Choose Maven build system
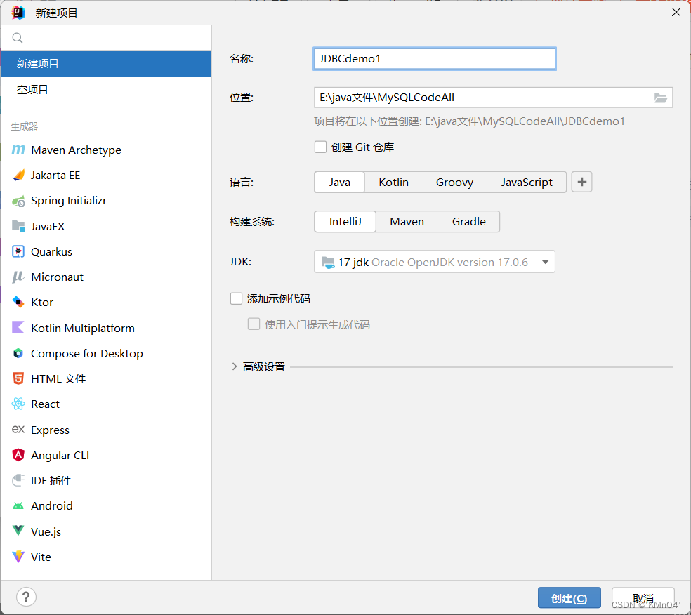The width and height of the screenshot is (691, 615). pyautogui.click(x=407, y=222)
